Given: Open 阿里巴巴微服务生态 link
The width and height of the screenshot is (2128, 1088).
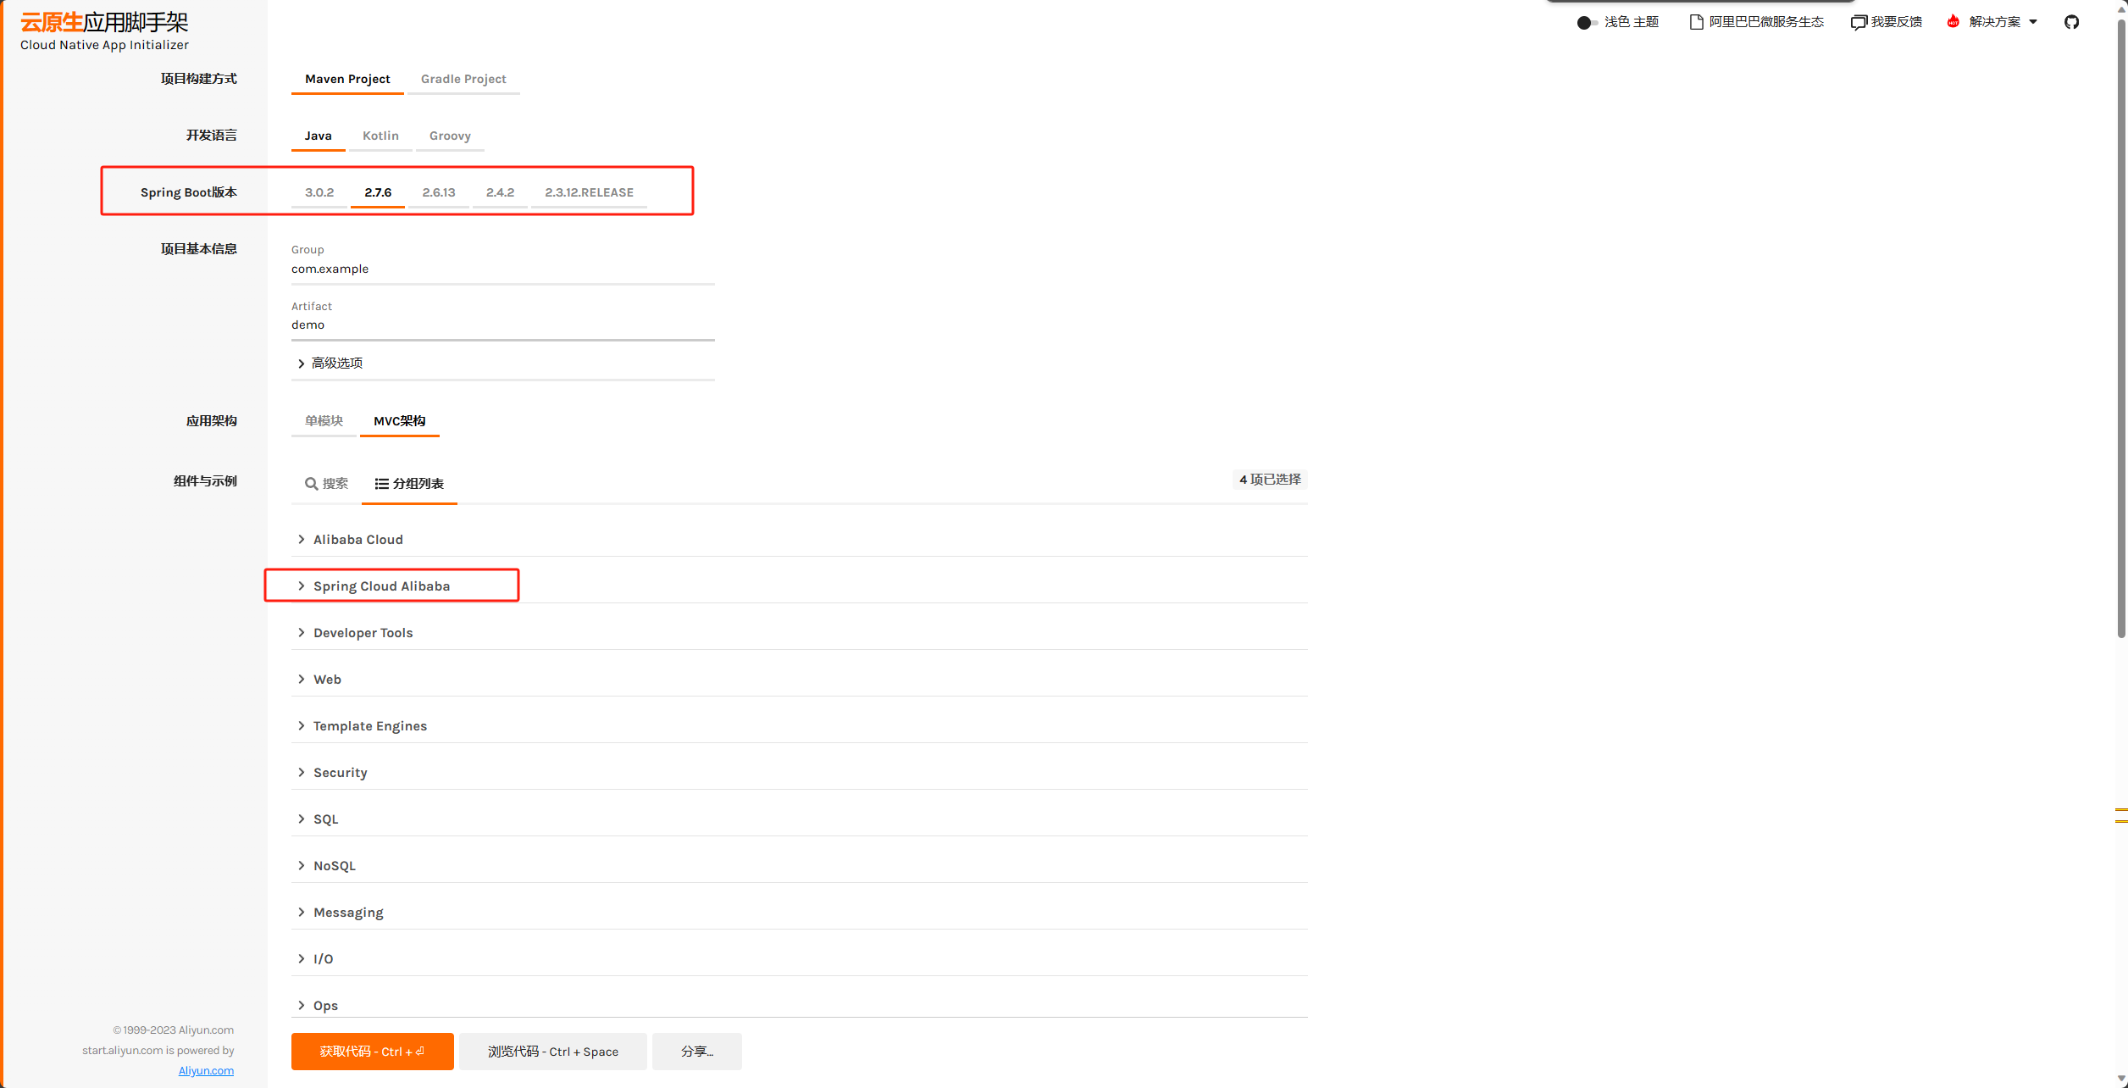Looking at the screenshot, I should tap(1757, 22).
